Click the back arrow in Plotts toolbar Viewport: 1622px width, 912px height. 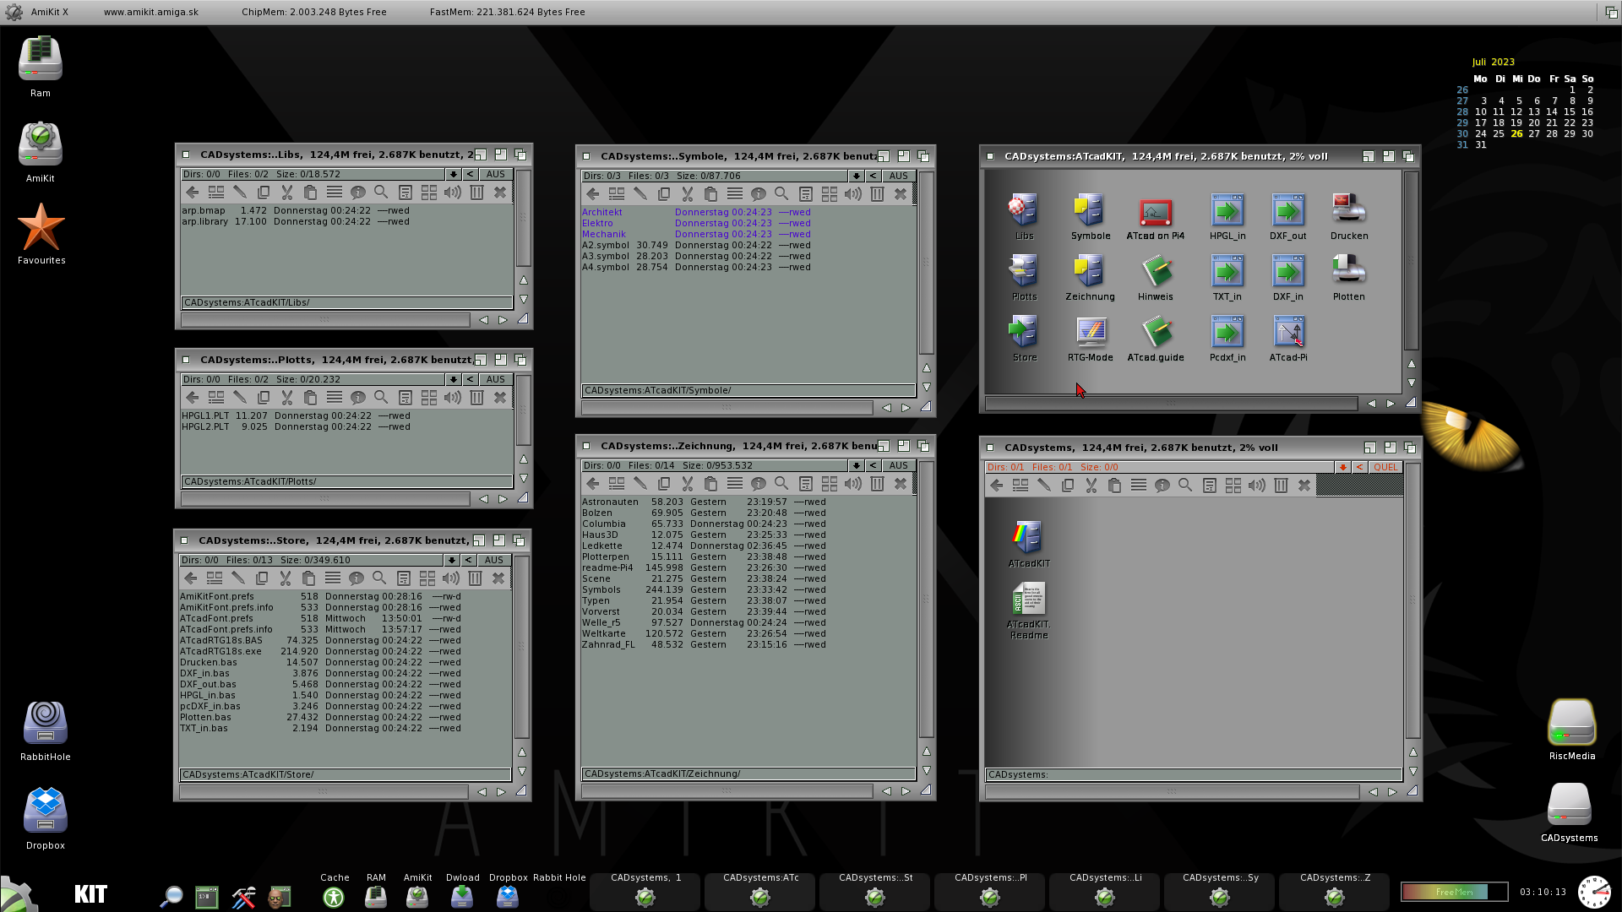click(x=193, y=398)
